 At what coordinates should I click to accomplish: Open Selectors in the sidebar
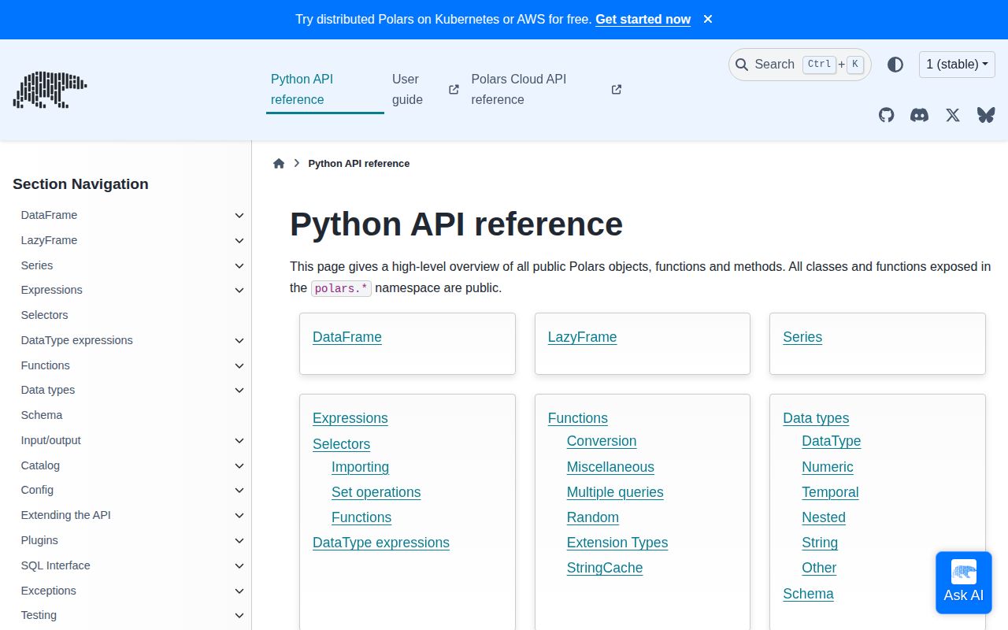pos(44,315)
